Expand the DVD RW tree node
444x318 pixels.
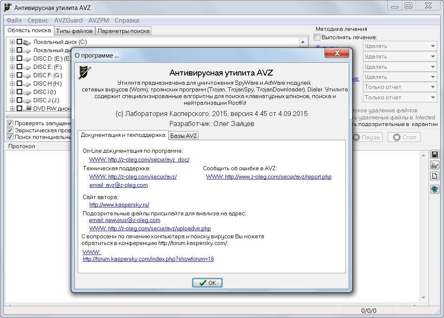12,109
